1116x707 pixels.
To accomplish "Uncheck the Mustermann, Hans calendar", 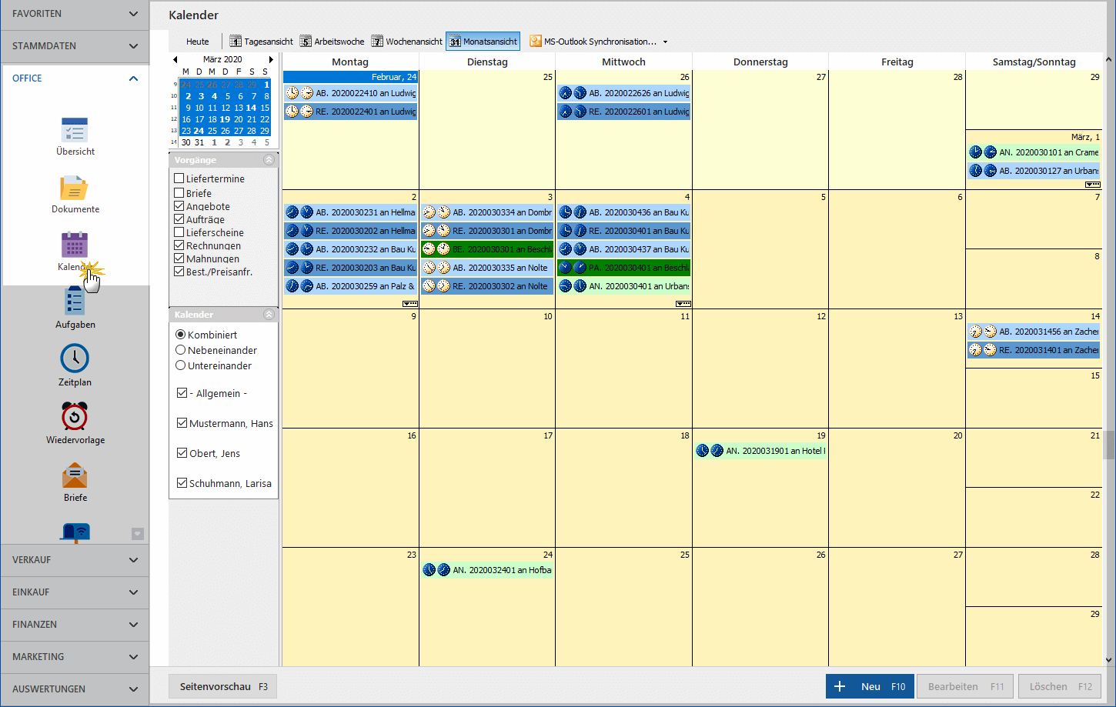I will pos(182,423).
